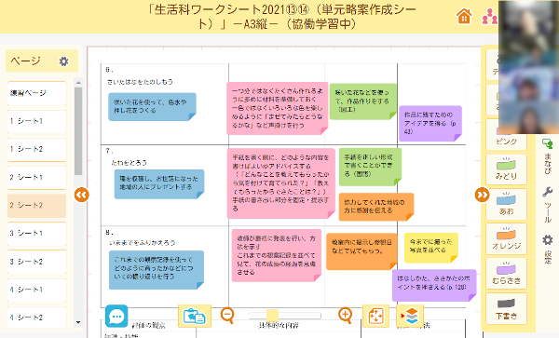Switch to 練習ページ
The height and width of the screenshot is (338, 559).
pyautogui.click(x=36, y=93)
